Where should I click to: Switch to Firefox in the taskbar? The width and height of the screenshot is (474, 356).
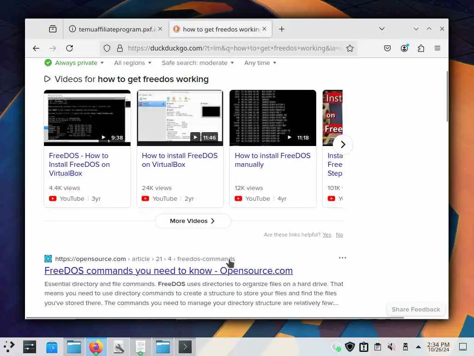pyautogui.click(x=96, y=347)
